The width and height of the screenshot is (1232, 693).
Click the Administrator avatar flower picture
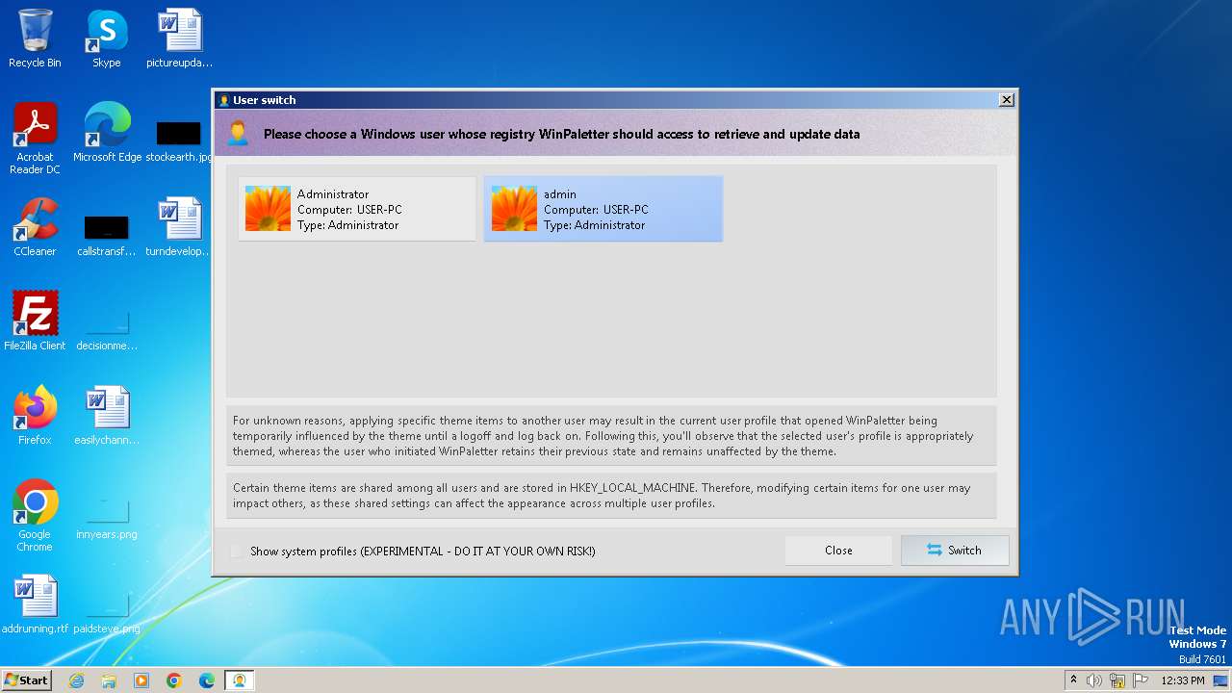coord(268,209)
